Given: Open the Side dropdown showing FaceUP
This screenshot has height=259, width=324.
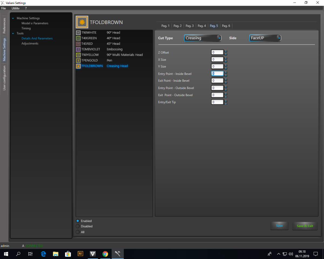Looking at the screenshot, I should coord(265,38).
